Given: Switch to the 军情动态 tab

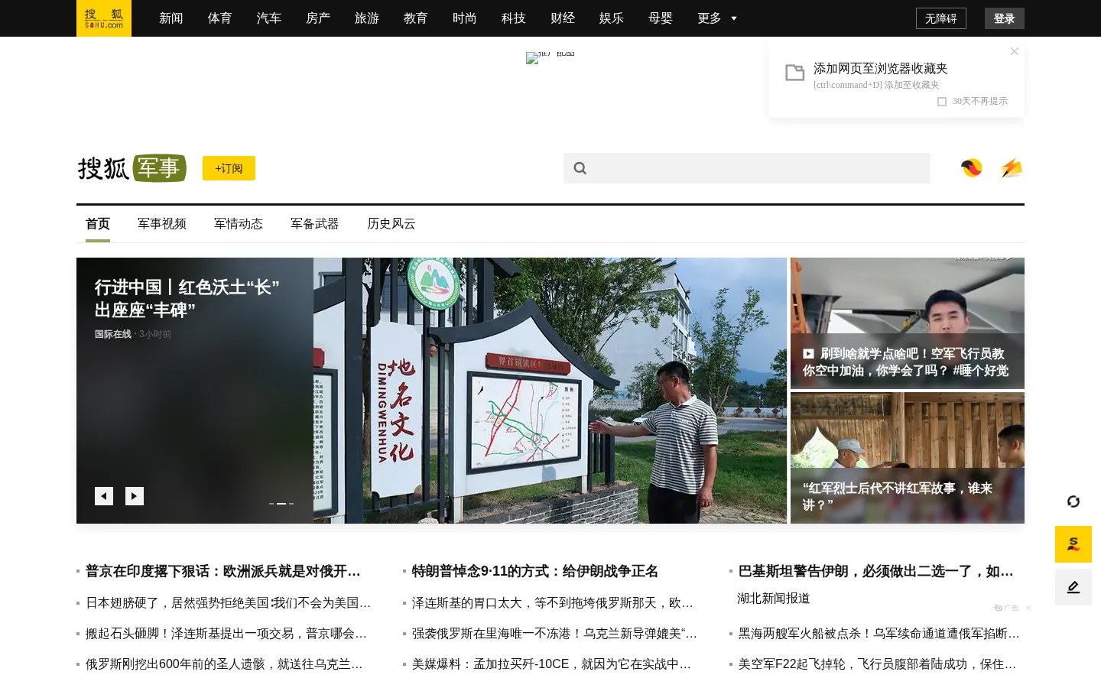Looking at the screenshot, I should 239,224.
